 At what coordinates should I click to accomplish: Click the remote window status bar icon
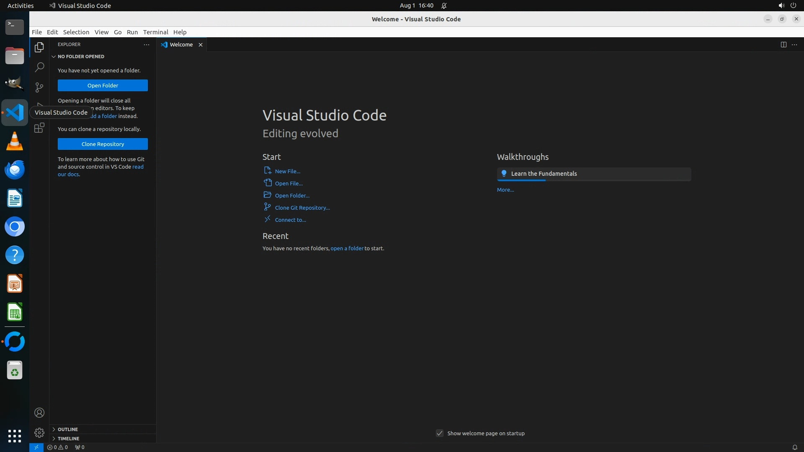(36, 447)
